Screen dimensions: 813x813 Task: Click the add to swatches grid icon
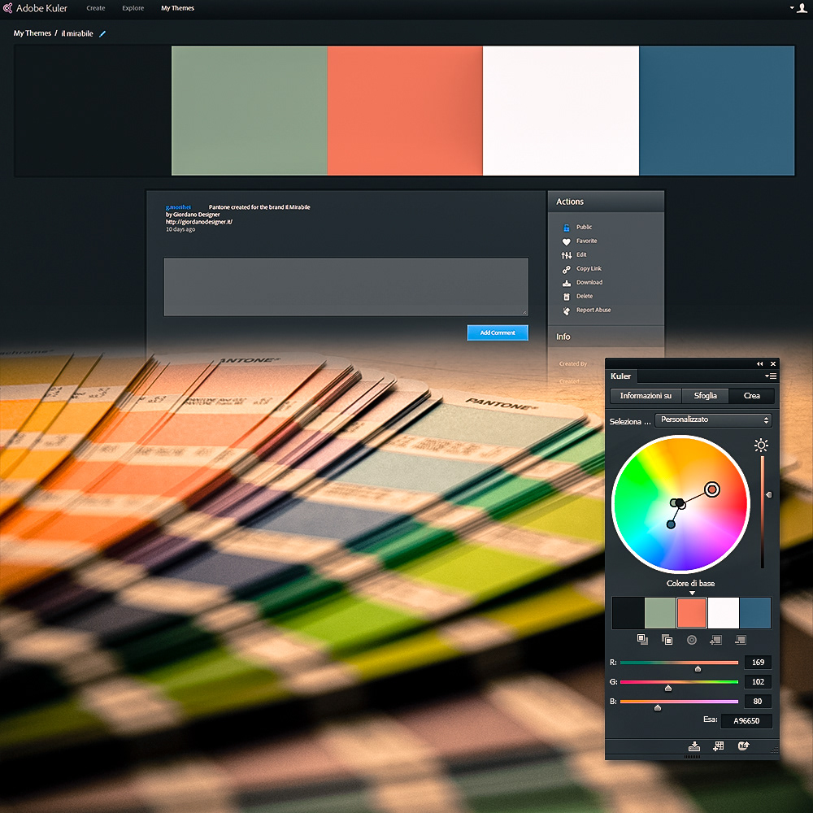(x=718, y=746)
